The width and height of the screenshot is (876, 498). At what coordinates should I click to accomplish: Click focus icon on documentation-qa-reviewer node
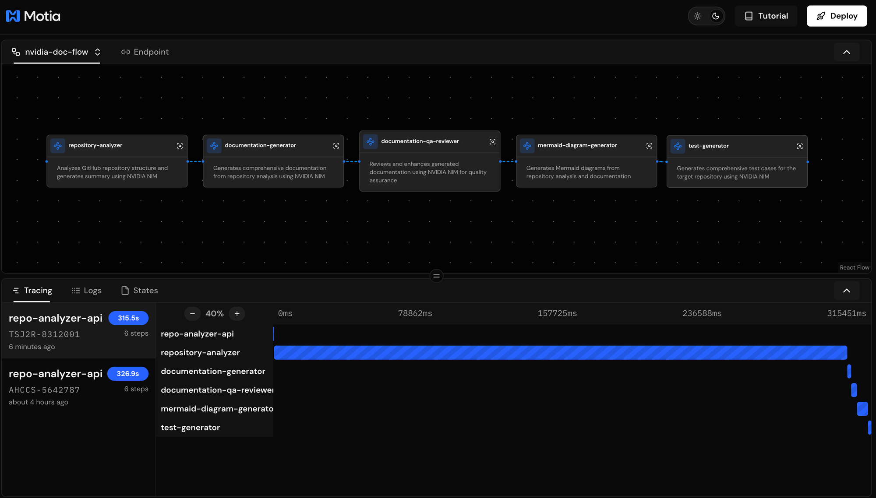pos(492,142)
